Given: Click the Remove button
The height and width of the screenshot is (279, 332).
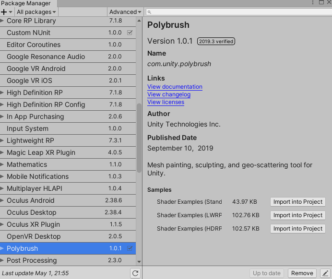Looking at the screenshot, I should click(x=302, y=273).
